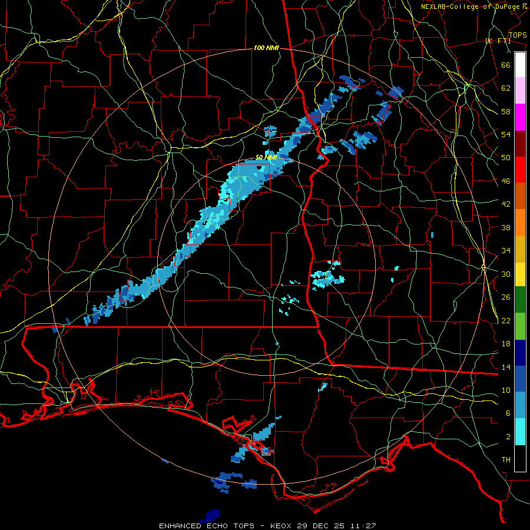Image resolution: width=530 pixels, height=530 pixels.
Task: Click the 100 NMI range ring label
Action: 266,48
